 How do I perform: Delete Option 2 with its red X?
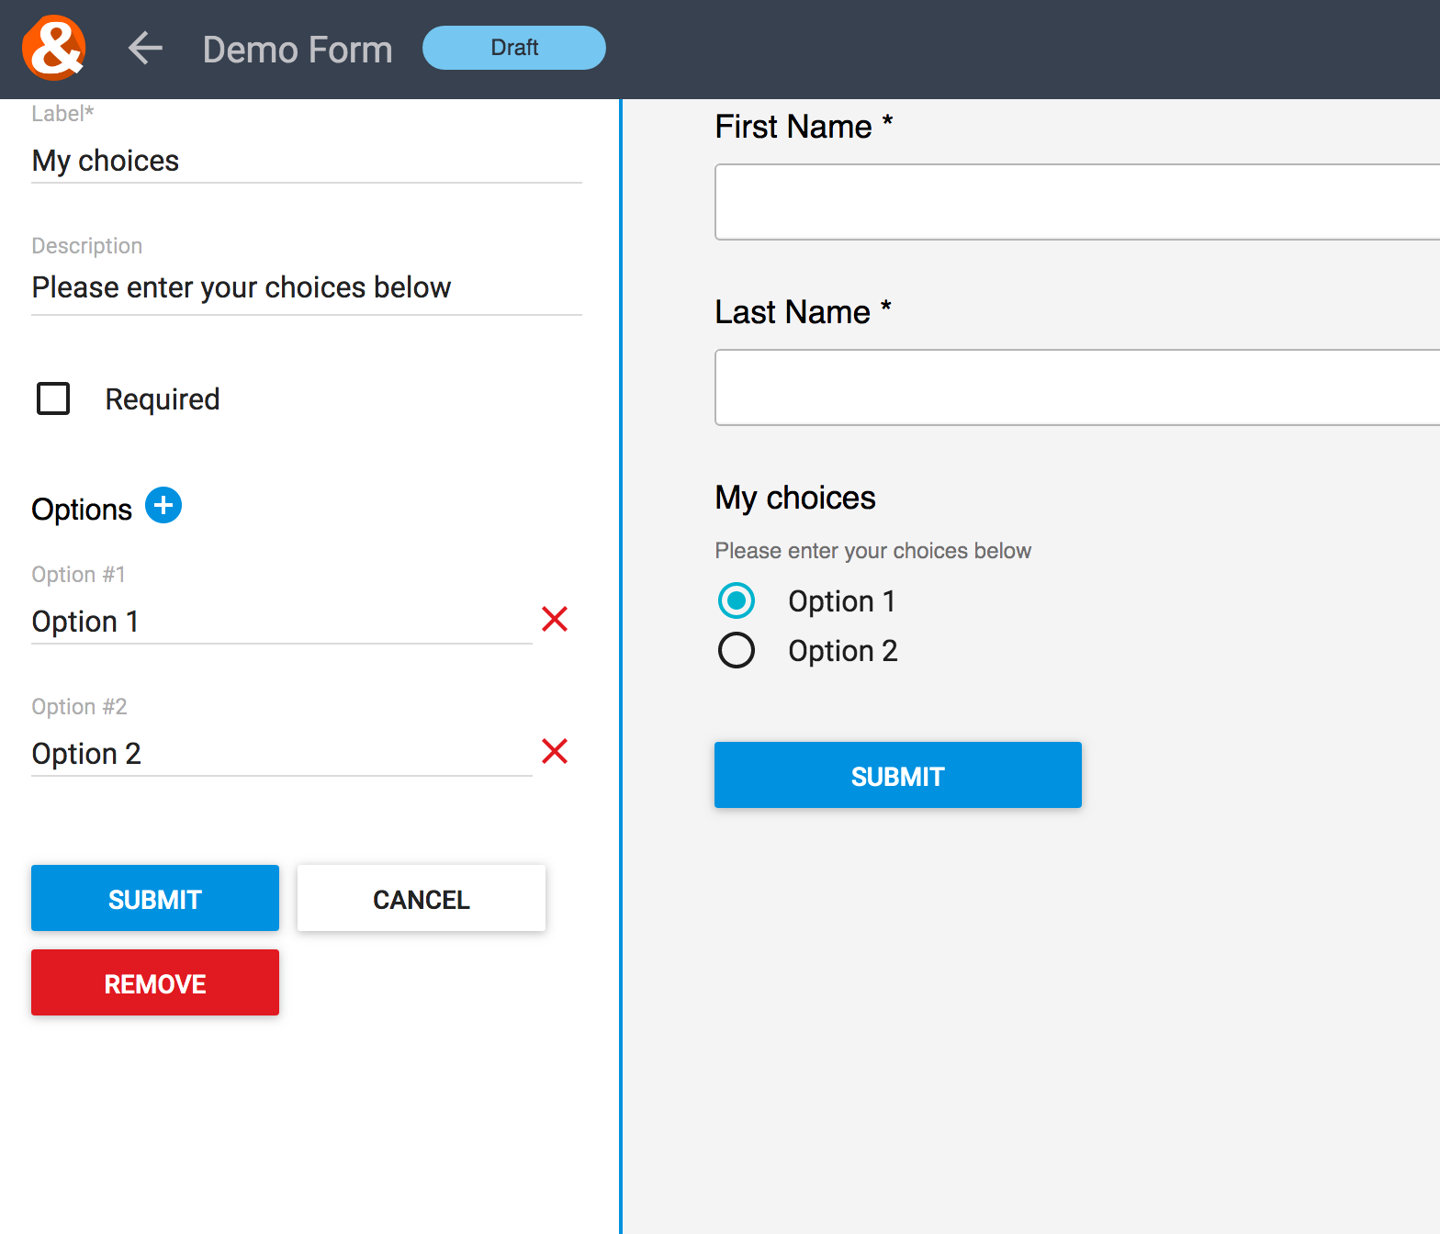pos(555,751)
